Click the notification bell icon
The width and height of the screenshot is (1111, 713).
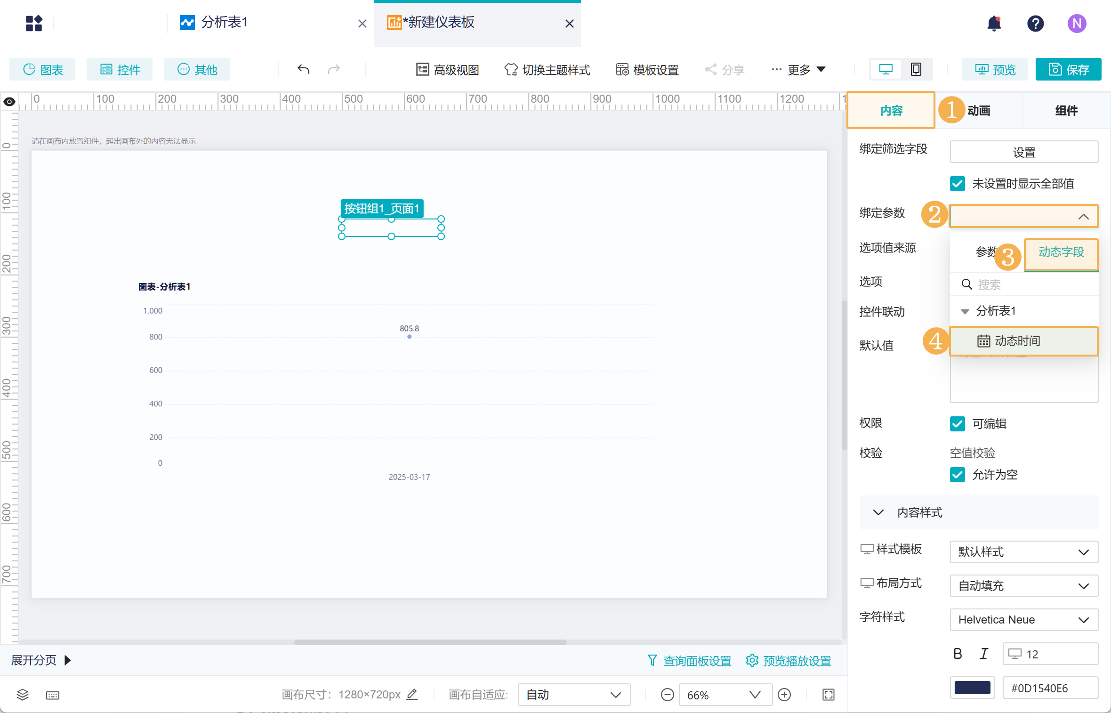(x=994, y=23)
